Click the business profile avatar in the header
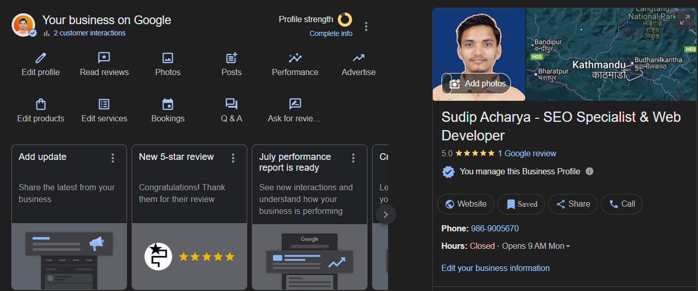The image size is (698, 291). 24,25
